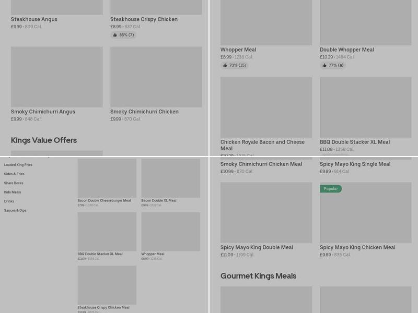Image resolution: width=418 pixels, height=313 pixels.
Task: Click the Bacon Double XL Meal image
Action: [x=170, y=178]
